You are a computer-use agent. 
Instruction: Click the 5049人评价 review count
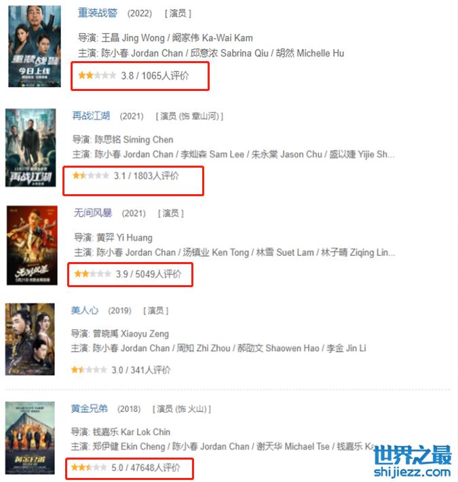(158, 274)
